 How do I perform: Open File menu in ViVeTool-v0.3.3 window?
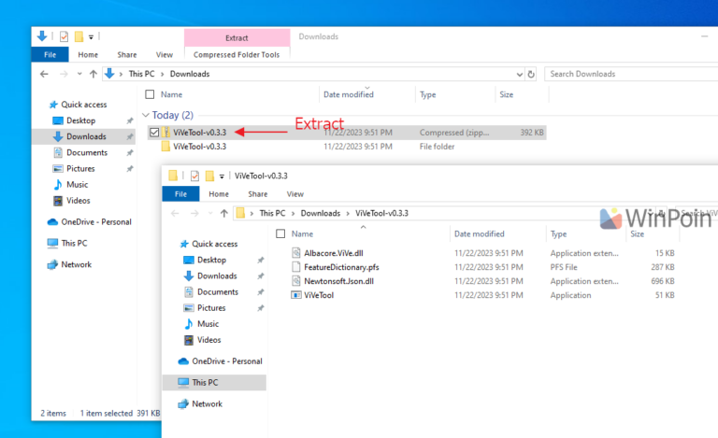(180, 194)
